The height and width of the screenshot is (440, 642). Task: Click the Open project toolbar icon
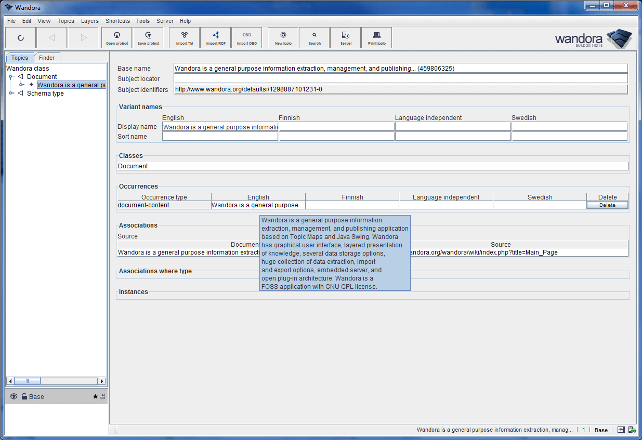[117, 37]
